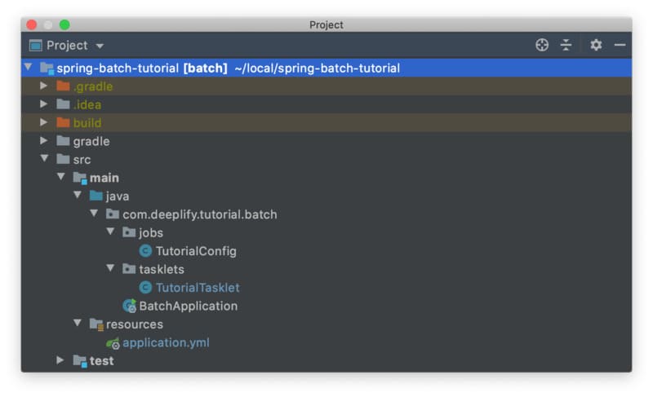Image resolution: width=653 pixels, height=397 pixels.
Task: Expand the .idea folder arrow
Action: (x=43, y=104)
